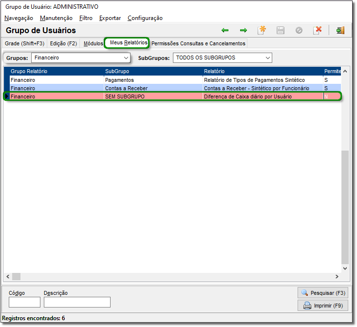
Task: Go to the previous record with the left green arrow
Action: coord(225,30)
